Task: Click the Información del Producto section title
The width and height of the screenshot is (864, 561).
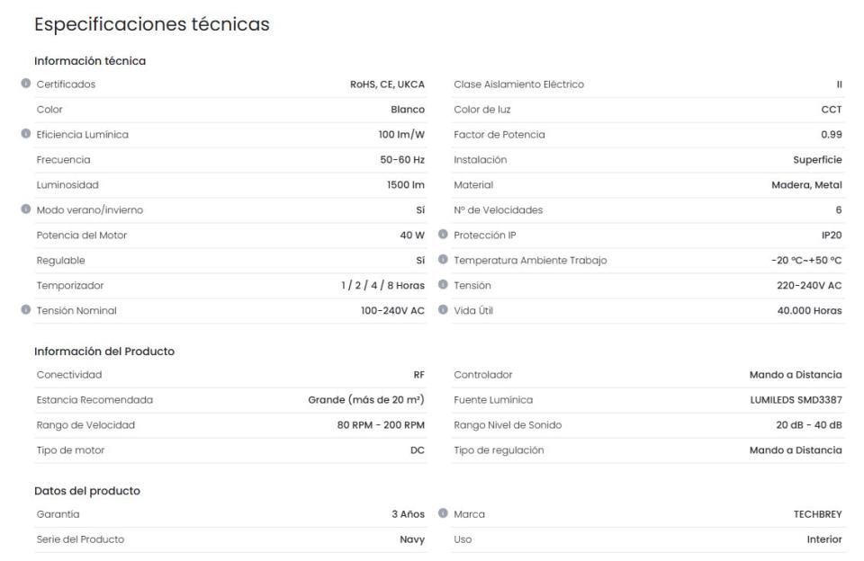Action: click(x=104, y=352)
